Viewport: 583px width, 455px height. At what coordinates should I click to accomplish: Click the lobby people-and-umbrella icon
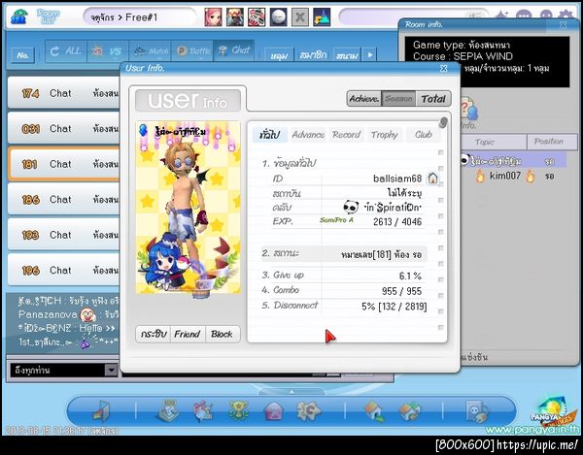[18, 17]
